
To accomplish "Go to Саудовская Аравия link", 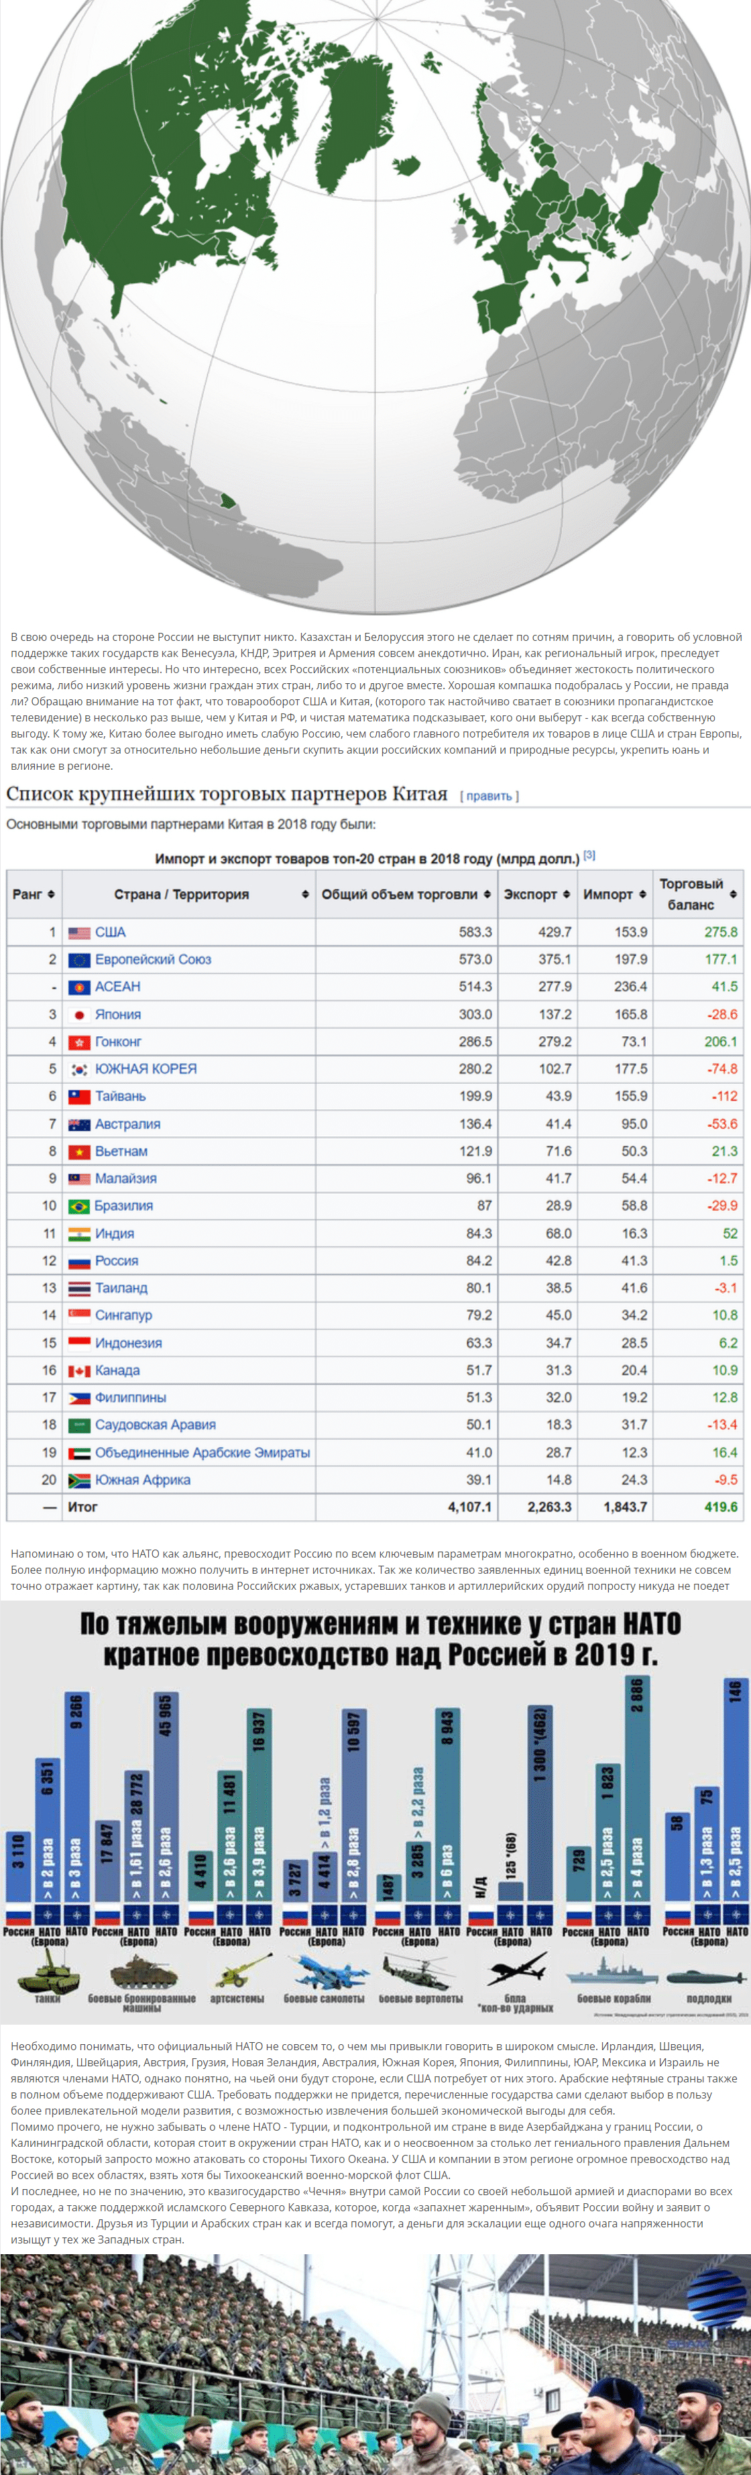I will pos(156,1425).
